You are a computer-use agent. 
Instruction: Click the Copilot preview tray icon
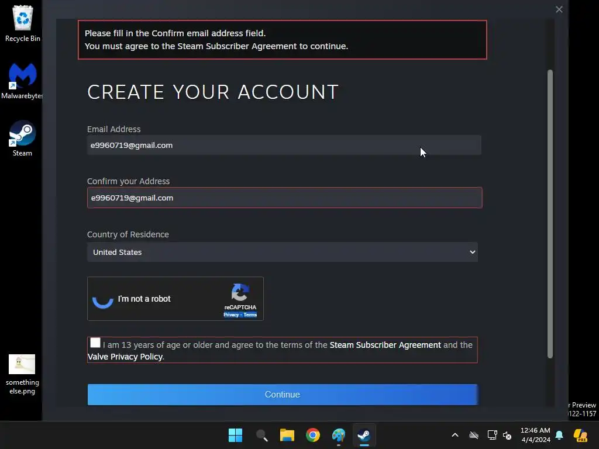pos(580,435)
